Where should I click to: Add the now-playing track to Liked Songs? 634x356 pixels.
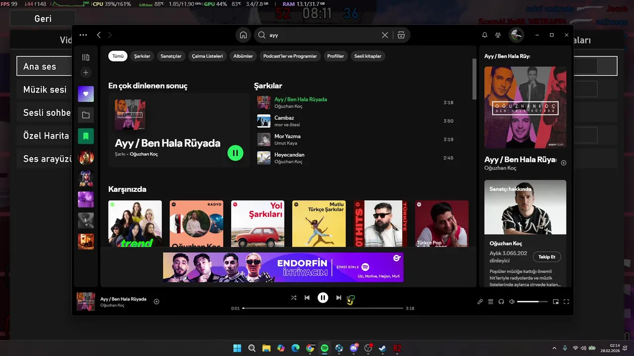click(157, 302)
